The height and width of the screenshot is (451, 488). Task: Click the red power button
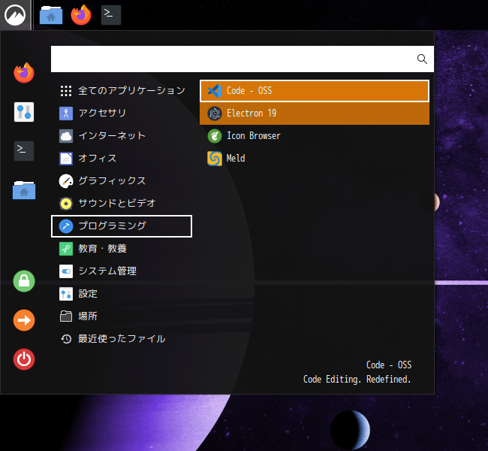click(24, 359)
